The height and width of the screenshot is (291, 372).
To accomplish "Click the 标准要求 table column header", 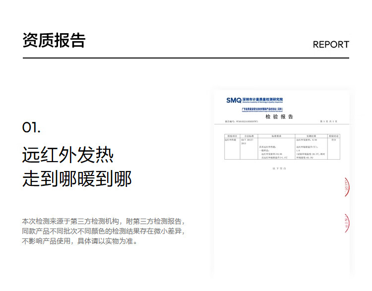I will tap(276, 135).
